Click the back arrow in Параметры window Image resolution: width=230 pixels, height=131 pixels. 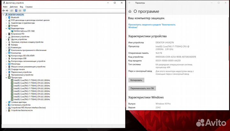point(129,3)
